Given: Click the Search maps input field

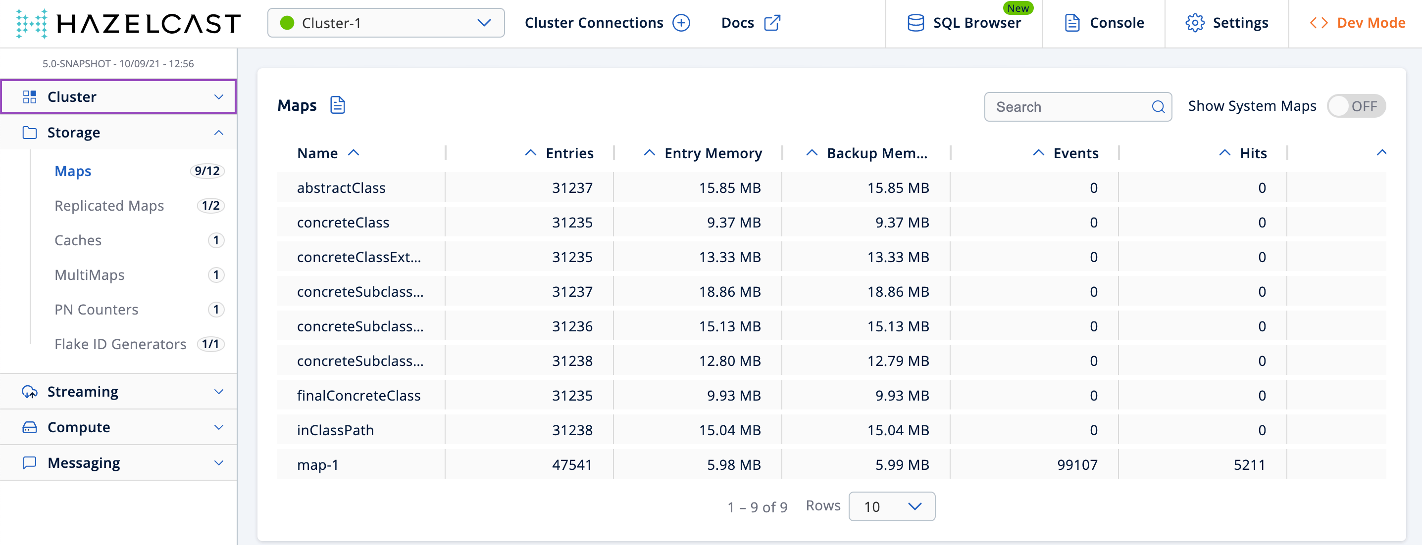Looking at the screenshot, I should point(1068,107).
